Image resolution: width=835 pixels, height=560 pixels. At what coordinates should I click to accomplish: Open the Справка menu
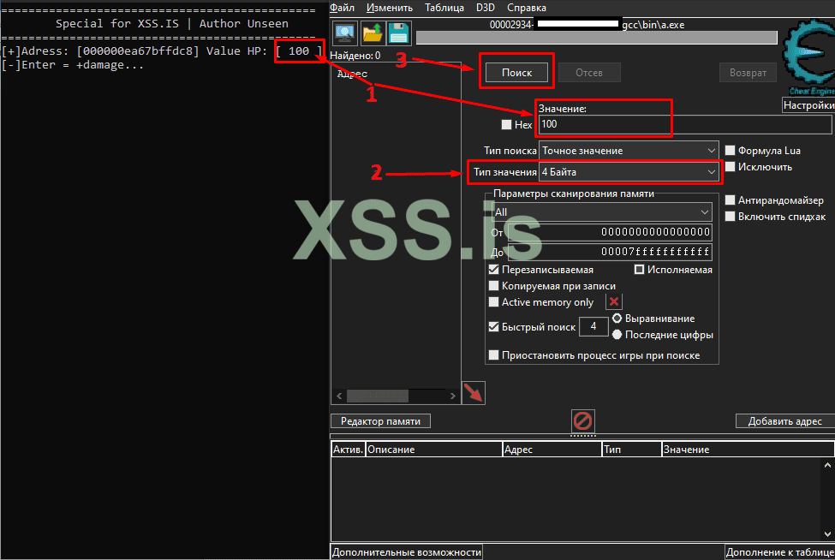tap(526, 8)
